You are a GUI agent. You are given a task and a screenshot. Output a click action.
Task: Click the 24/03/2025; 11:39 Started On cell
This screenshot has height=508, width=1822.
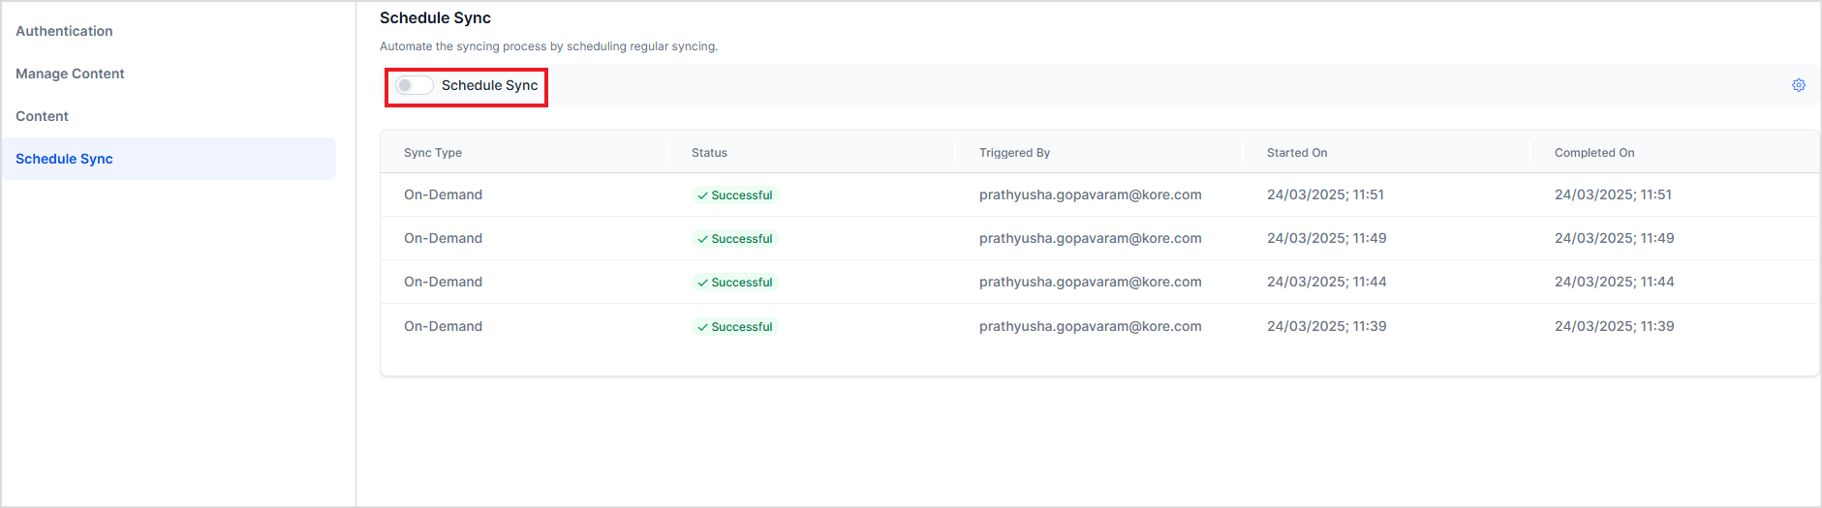[x=1326, y=326]
